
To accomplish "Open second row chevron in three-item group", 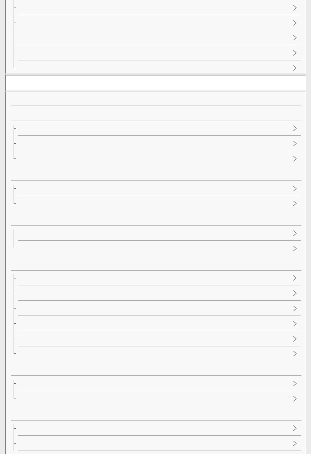I will coord(295,143).
